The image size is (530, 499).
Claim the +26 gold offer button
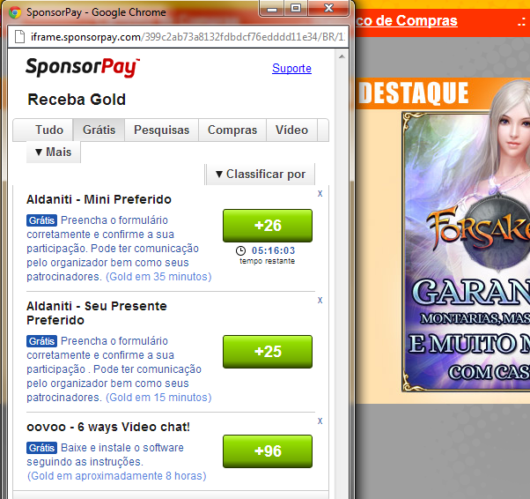coord(268,226)
